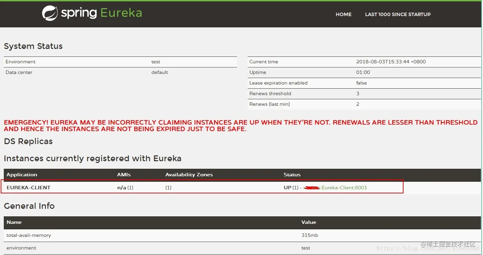
Task: Click the System Status heading
Action: coord(33,46)
